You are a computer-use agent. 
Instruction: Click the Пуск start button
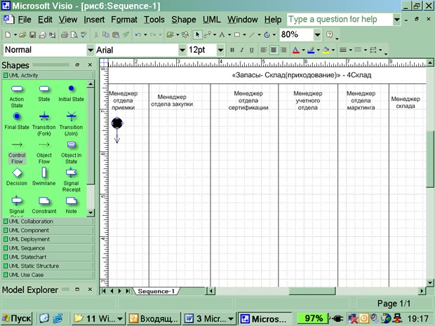[16, 318]
